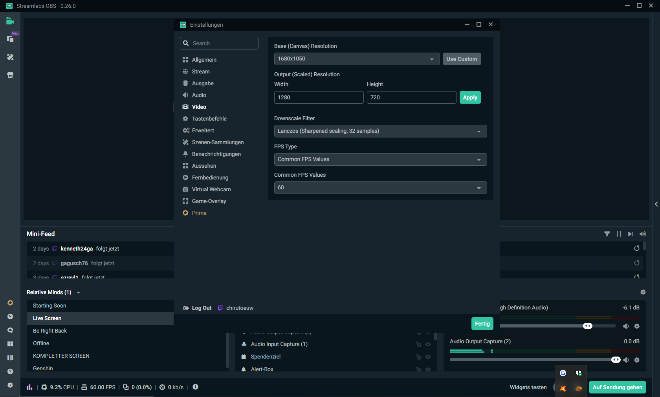Image resolution: width=660 pixels, height=397 pixels.
Task: Pause the Mini-Feed alert queue
Action: point(619,234)
